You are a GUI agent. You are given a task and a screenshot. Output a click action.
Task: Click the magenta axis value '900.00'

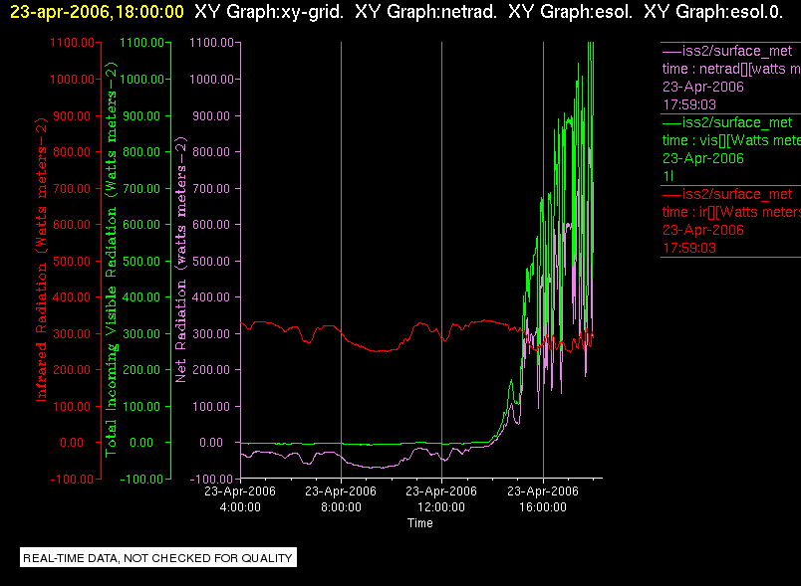tap(211, 115)
